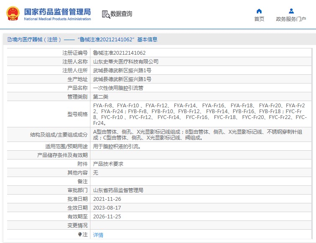Click the 结构及组成/主要组成成分 label
Viewport: 316px width, 243px height.
click(59, 135)
